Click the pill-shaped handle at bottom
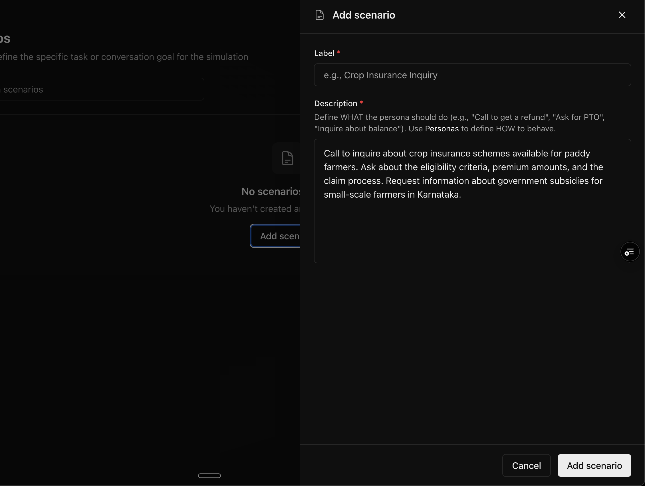This screenshot has height=486, width=645. (x=209, y=475)
